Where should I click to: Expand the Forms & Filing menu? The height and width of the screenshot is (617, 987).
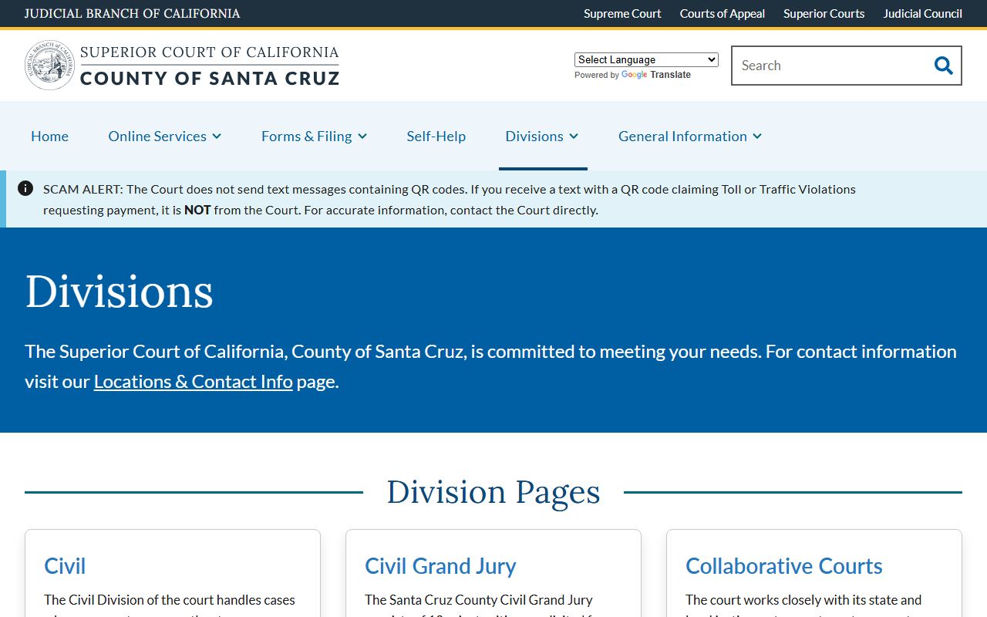(x=314, y=136)
